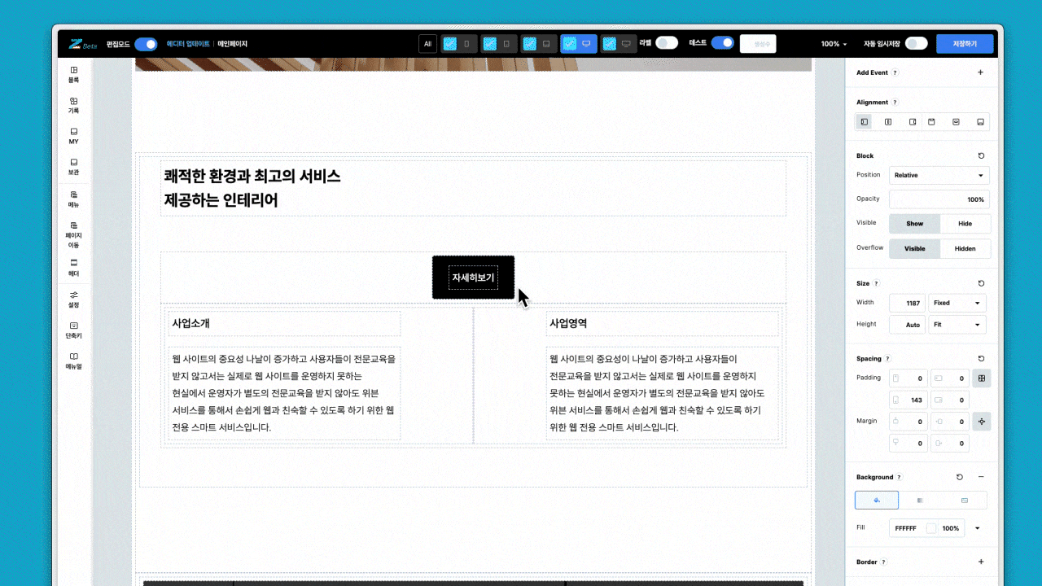Reset the Block section settings

pos(981,155)
